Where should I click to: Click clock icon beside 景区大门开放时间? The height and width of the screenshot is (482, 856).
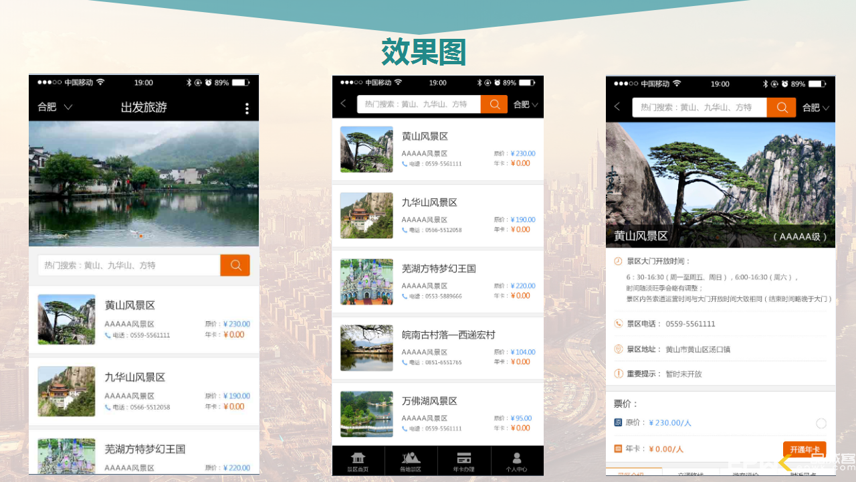coord(619,261)
